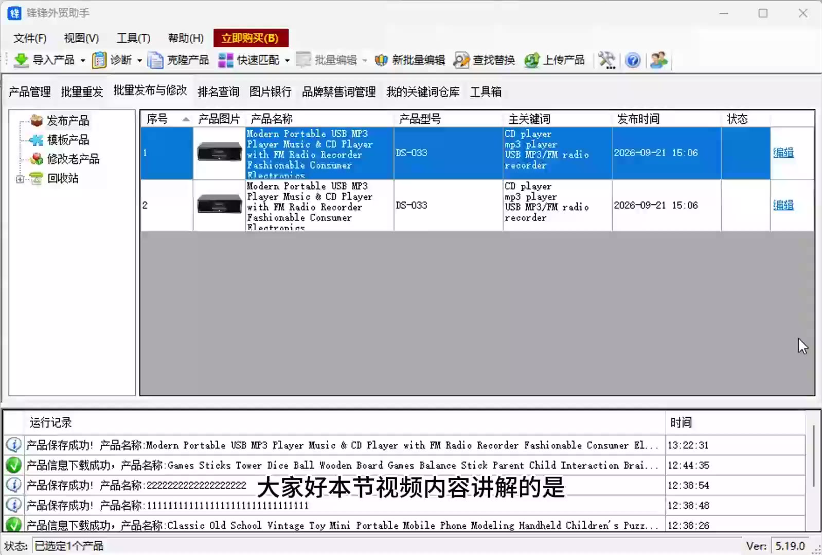Open the 我的关键词仓库 tab
822x555 pixels.
click(423, 92)
